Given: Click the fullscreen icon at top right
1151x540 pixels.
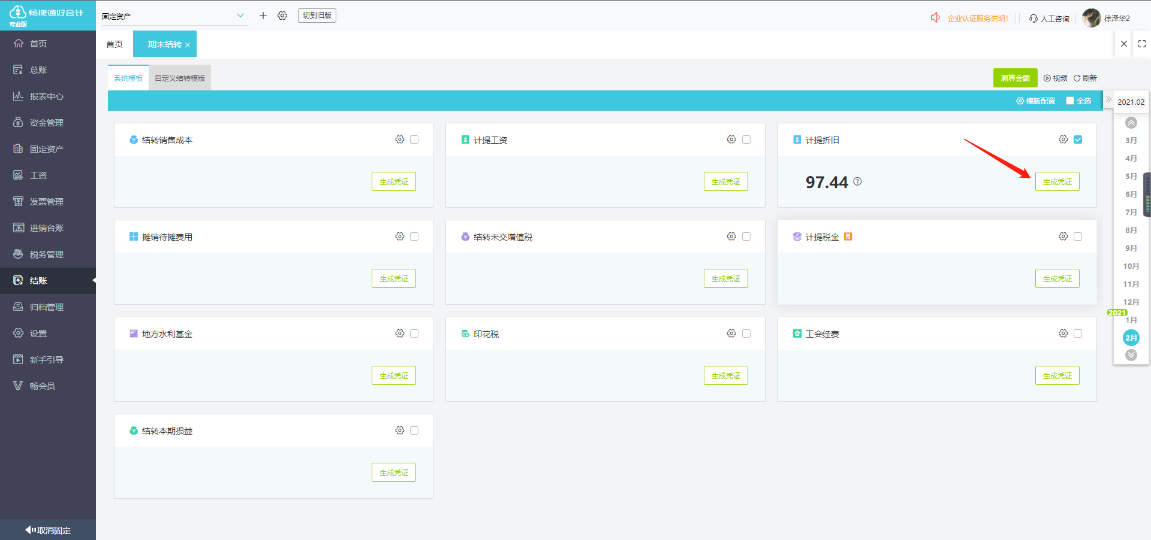Looking at the screenshot, I should 1141,44.
